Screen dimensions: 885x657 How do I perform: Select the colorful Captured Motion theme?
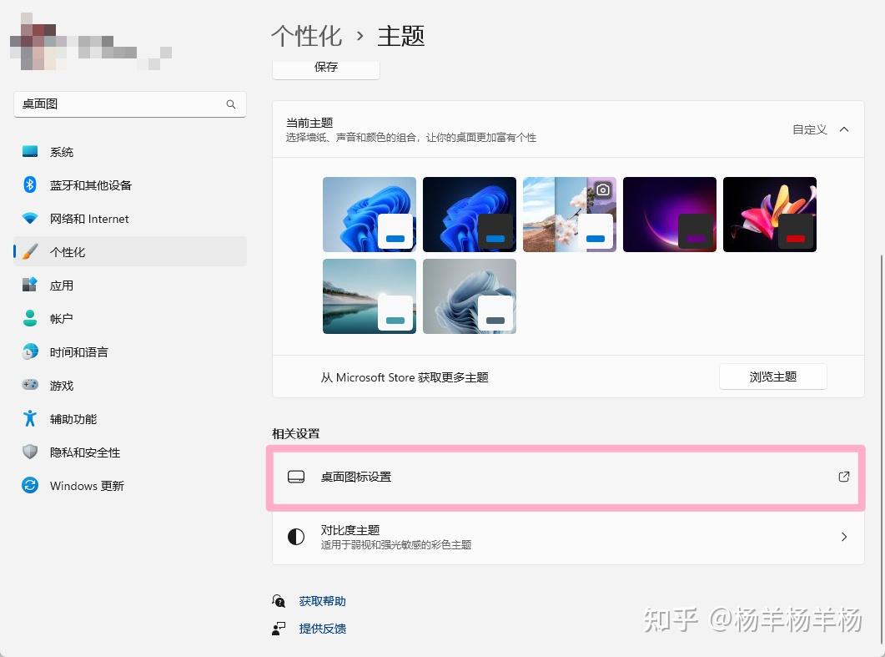[x=769, y=214]
